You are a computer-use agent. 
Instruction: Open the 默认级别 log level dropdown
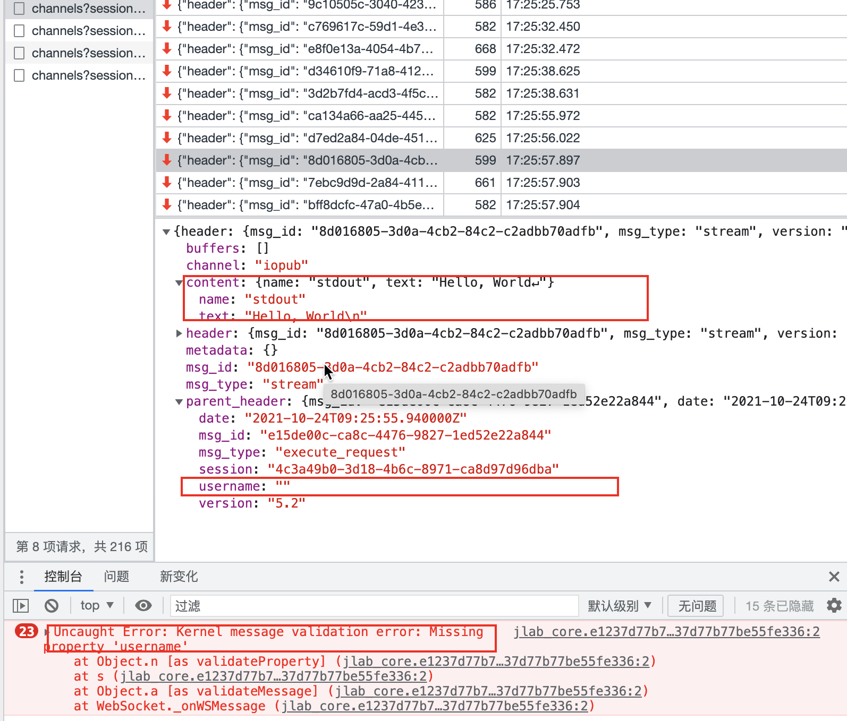(620, 606)
